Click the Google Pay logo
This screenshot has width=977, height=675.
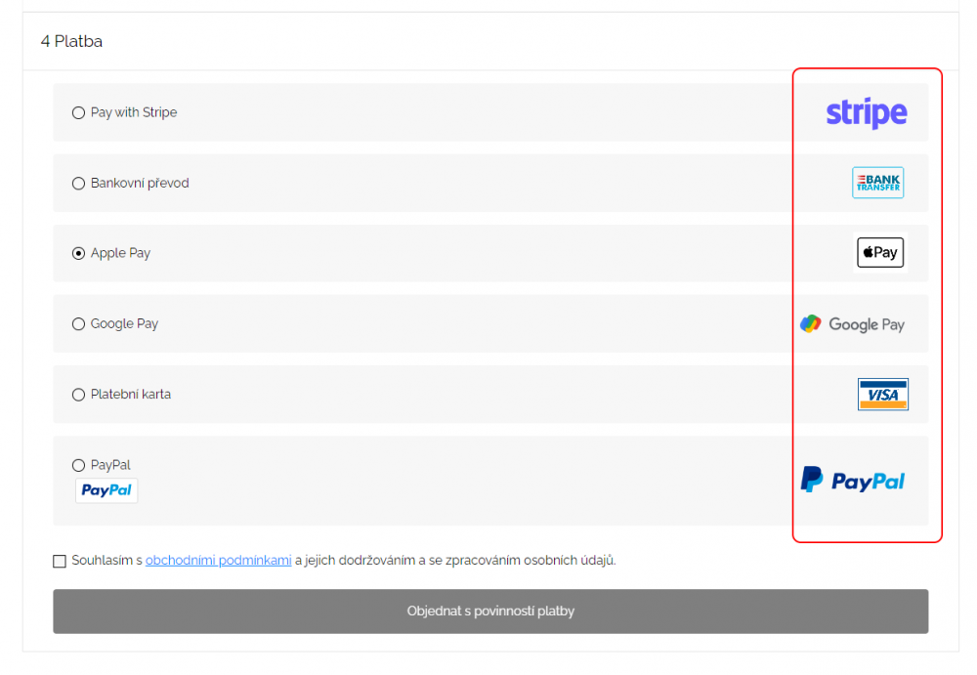pyautogui.click(x=852, y=324)
